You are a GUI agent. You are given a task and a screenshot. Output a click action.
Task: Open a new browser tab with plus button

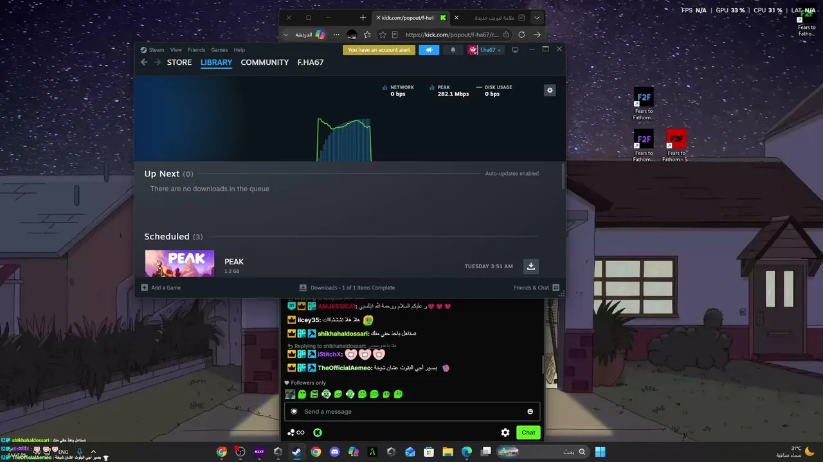coord(363,17)
